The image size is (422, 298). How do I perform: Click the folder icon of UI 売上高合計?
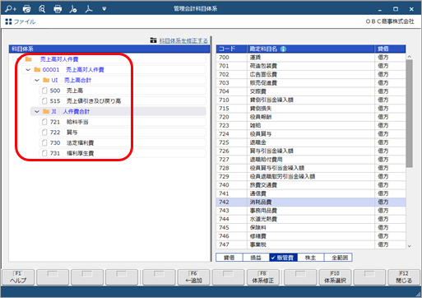46,80
